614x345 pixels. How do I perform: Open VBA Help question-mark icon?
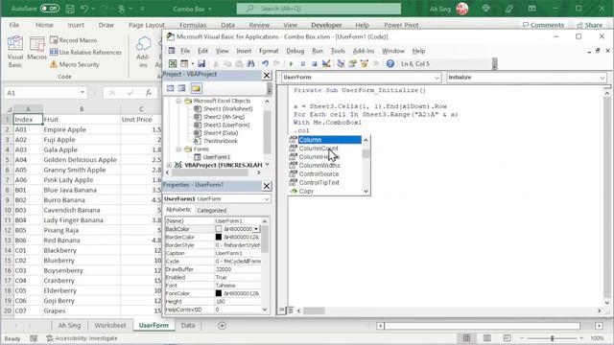[390, 64]
